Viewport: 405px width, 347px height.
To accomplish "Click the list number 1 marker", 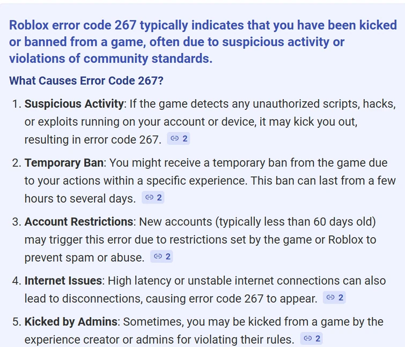I will point(16,104).
